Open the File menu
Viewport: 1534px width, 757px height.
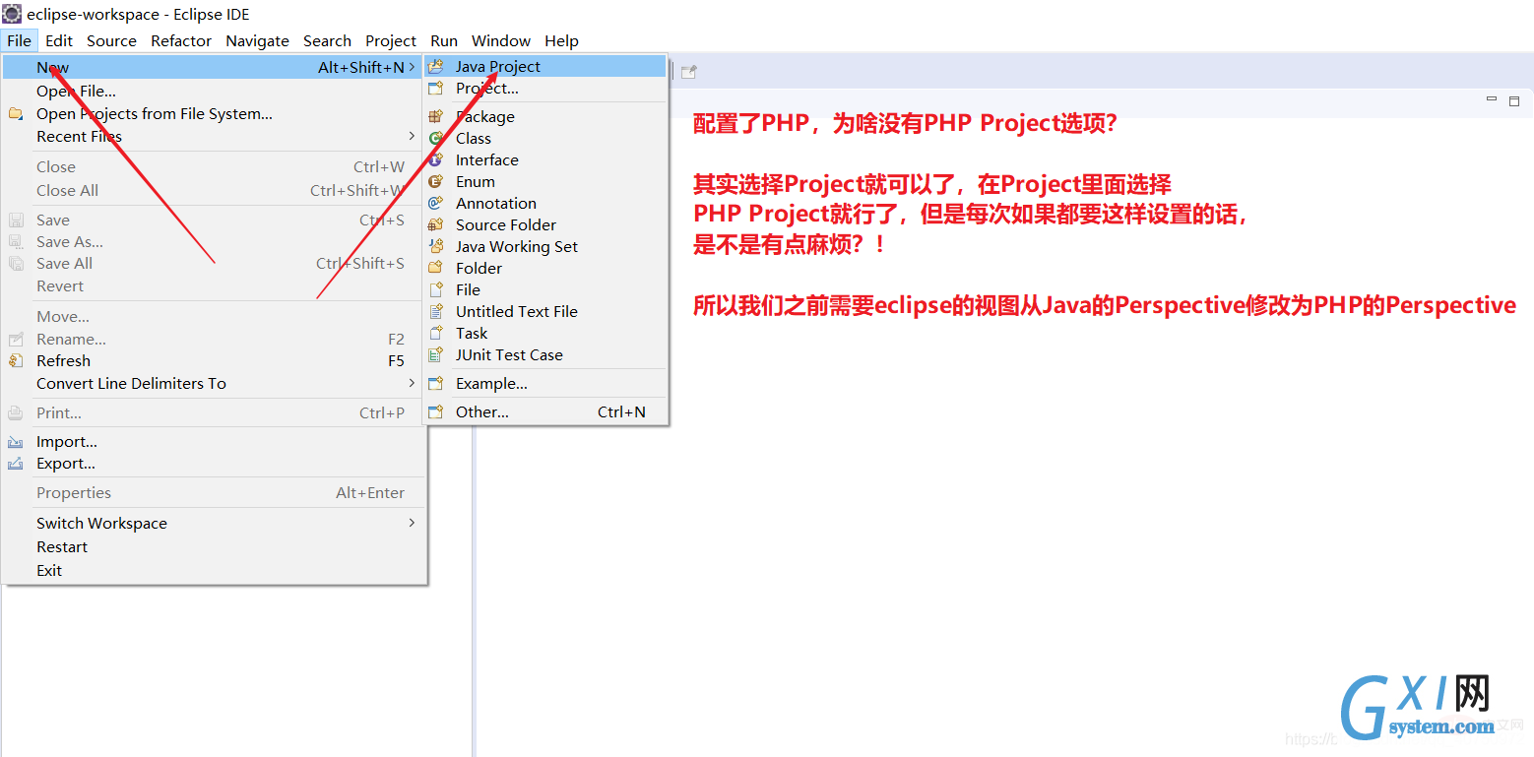tap(19, 40)
